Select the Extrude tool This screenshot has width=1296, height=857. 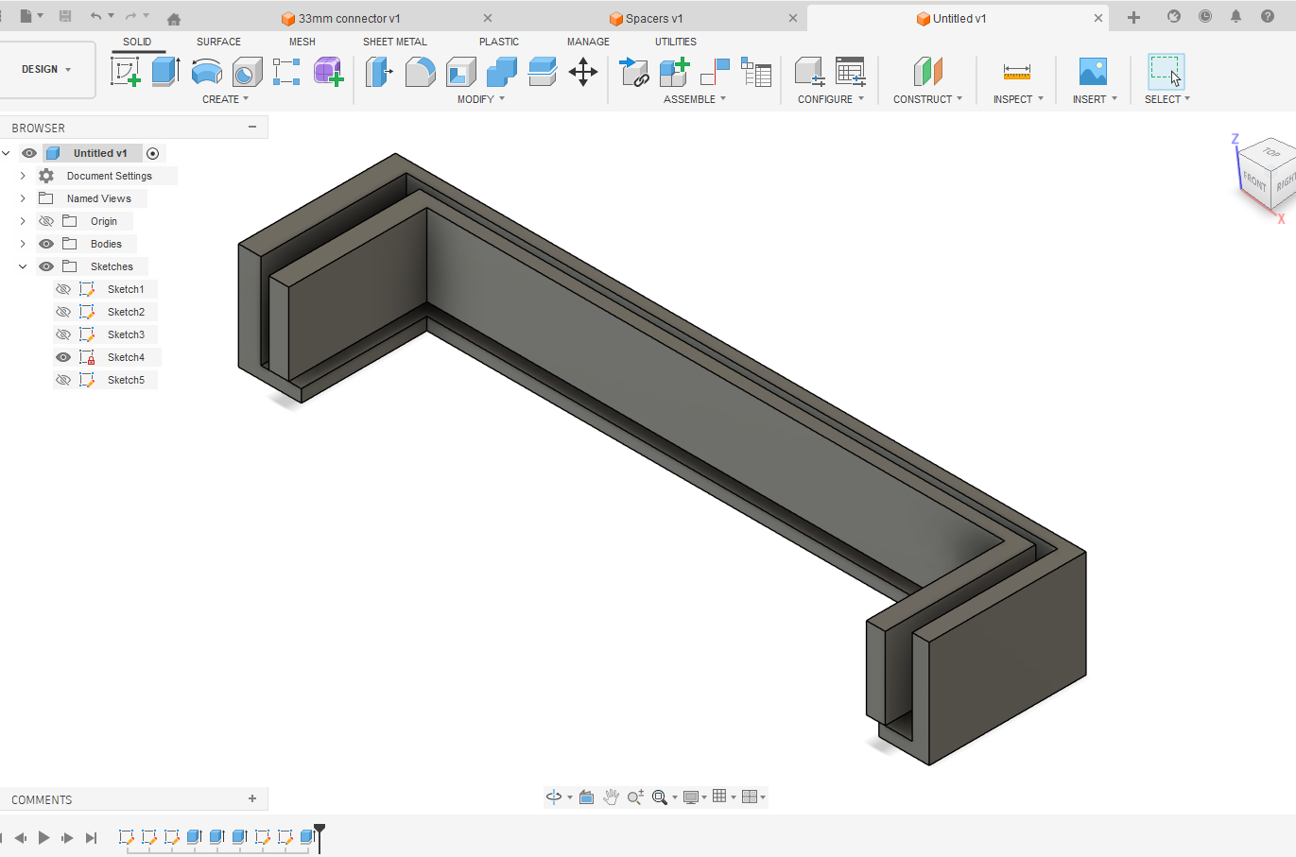coord(165,72)
